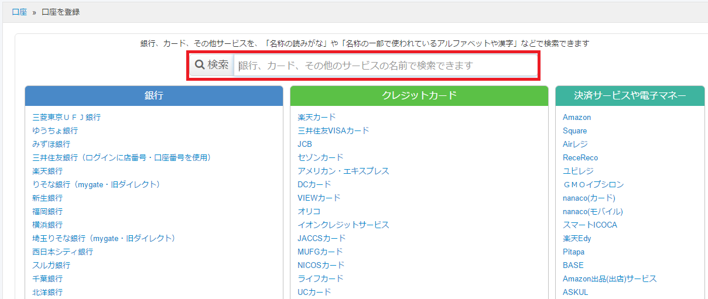
Task: Choose オリコ card
Action: click(309, 211)
